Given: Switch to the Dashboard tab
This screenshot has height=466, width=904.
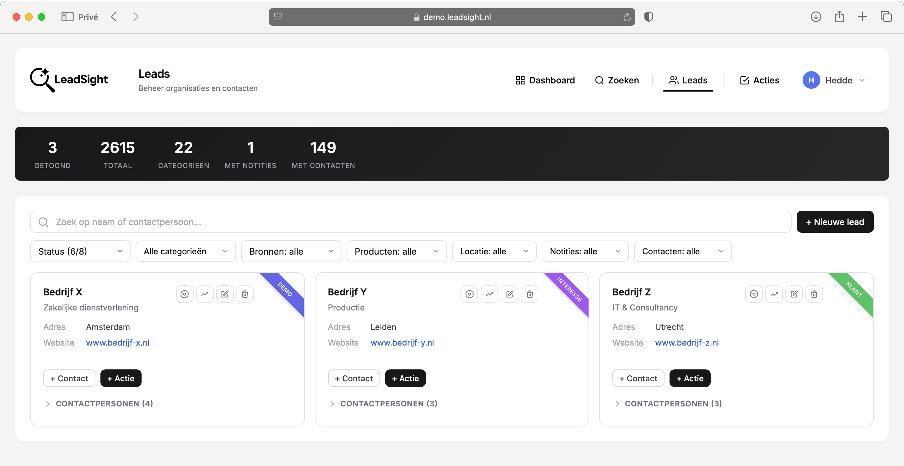Looking at the screenshot, I should tap(545, 80).
